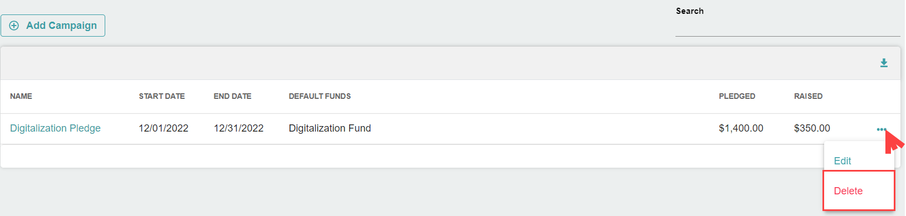Click the Digitalization Fund cell
Viewport: 906px width, 216px height.
tap(330, 128)
